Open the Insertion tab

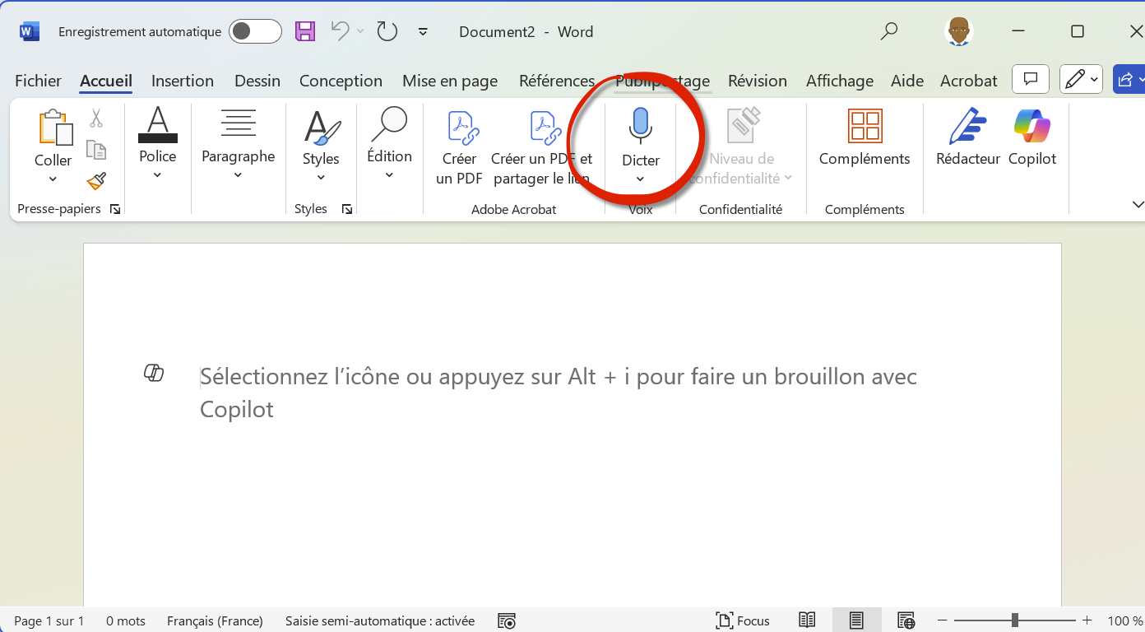[x=183, y=81]
